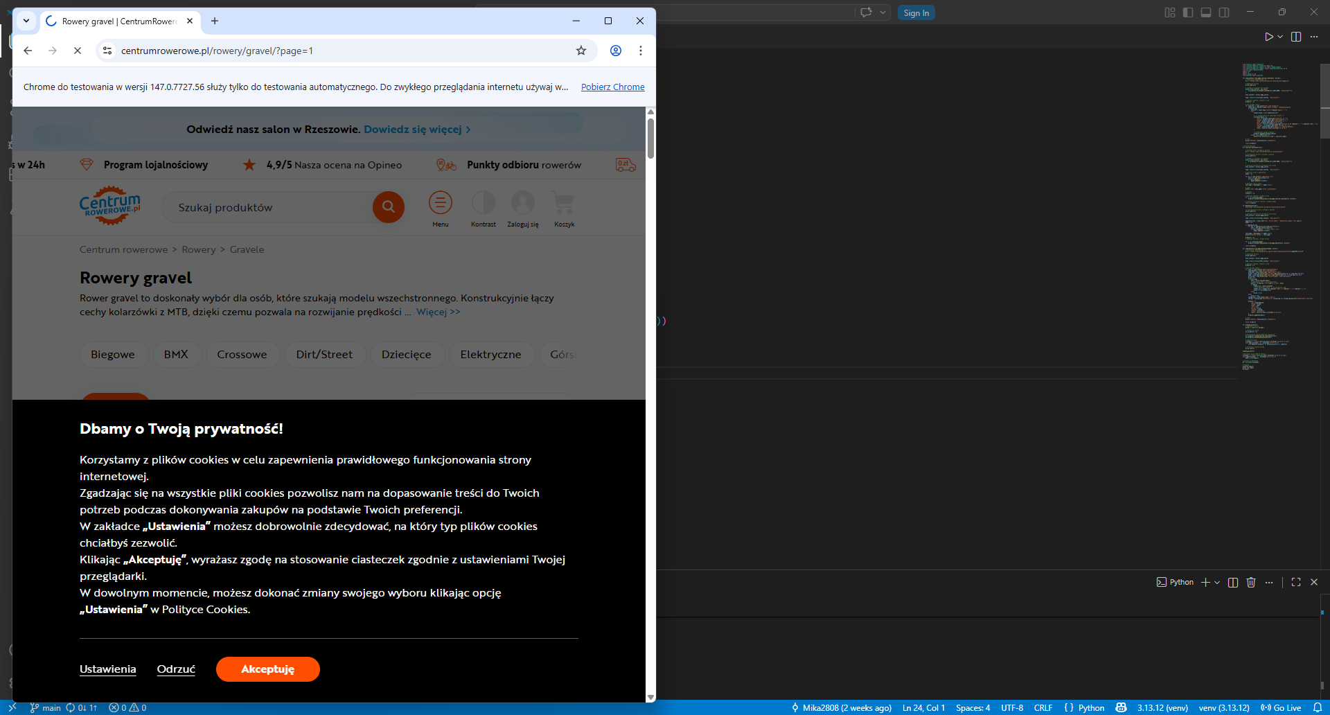
Task: Click the orange search magnifier icon
Action: click(x=388, y=207)
